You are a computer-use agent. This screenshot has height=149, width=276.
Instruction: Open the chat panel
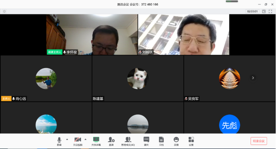(x=146, y=141)
